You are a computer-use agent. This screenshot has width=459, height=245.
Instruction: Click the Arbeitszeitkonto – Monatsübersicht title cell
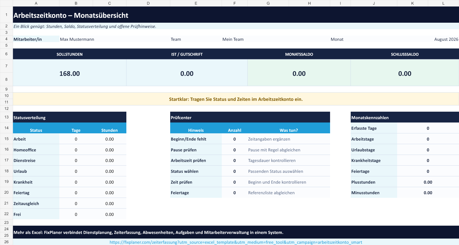click(236, 15)
